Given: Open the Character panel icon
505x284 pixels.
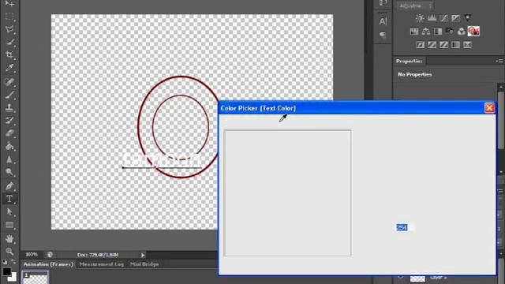Looking at the screenshot, I should pyautogui.click(x=383, y=21).
